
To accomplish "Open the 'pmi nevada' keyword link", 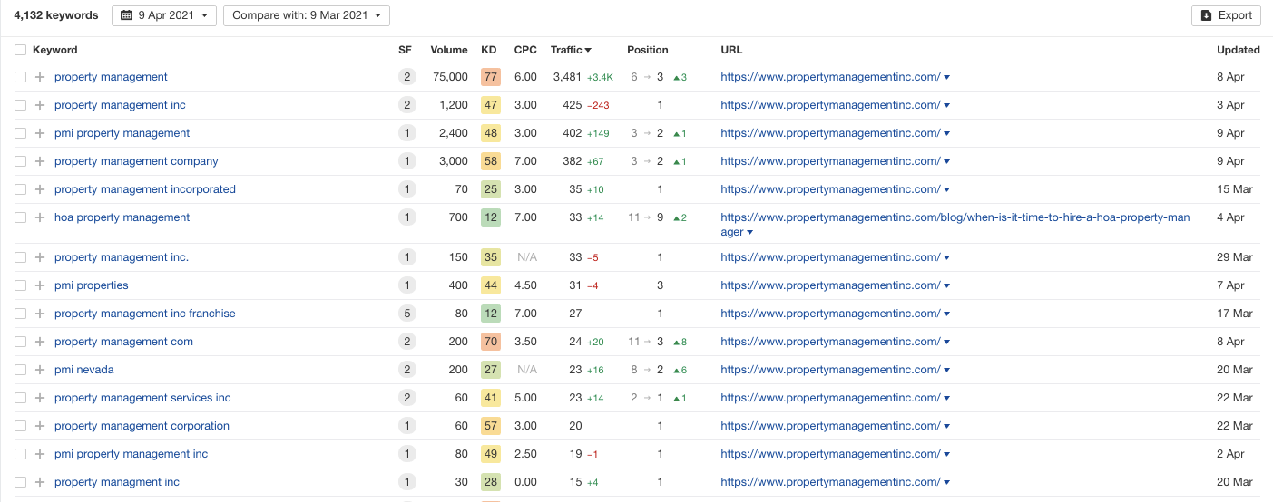I will pyautogui.click(x=84, y=370).
